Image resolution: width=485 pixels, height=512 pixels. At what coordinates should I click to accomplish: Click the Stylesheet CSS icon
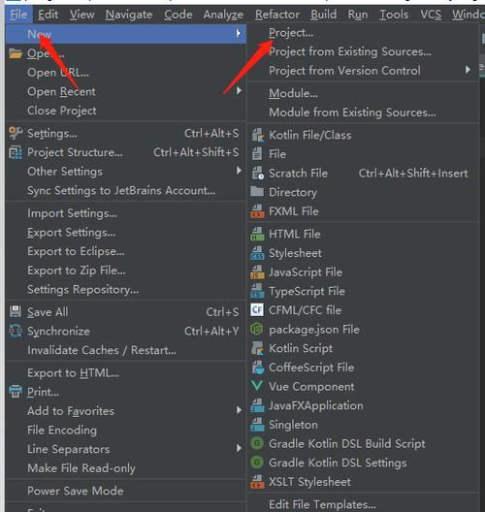pyautogui.click(x=257, y=253)
